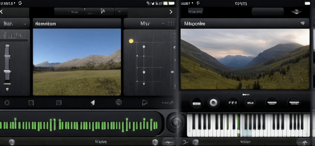Click the lowest white node in Msy graph

pyautogui.click(x=144, y=84)
